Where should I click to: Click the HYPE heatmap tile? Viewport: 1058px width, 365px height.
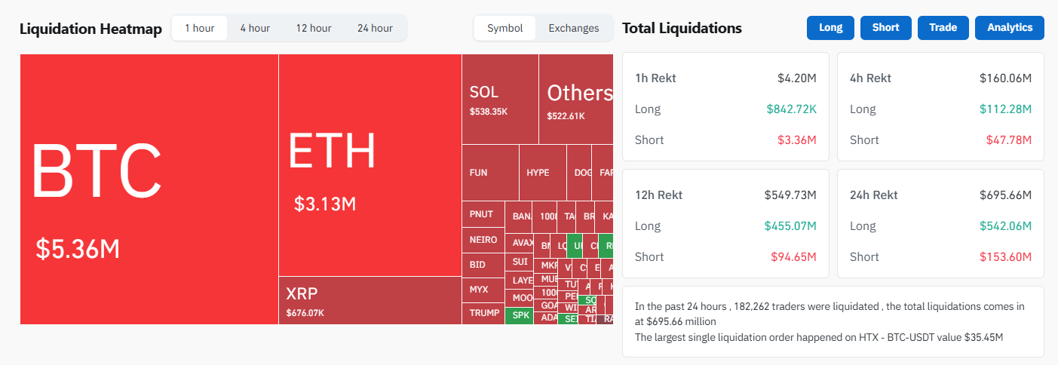tap(542, 173)
